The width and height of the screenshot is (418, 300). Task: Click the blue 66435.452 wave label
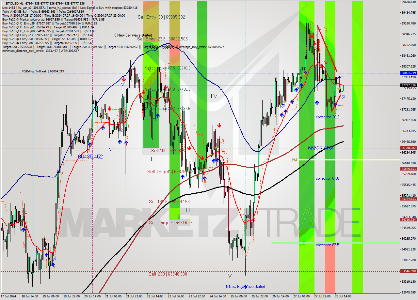tap(86, 157)
